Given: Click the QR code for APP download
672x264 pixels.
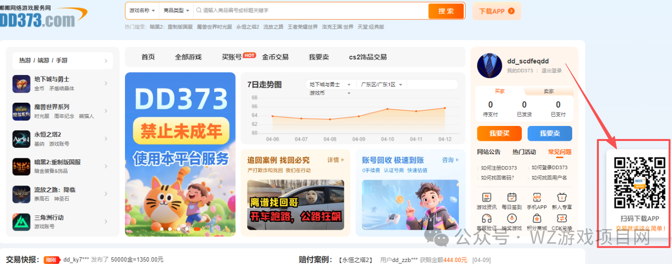Looking at the screenshot, I should pyautogui.click(x=640, y=183).
